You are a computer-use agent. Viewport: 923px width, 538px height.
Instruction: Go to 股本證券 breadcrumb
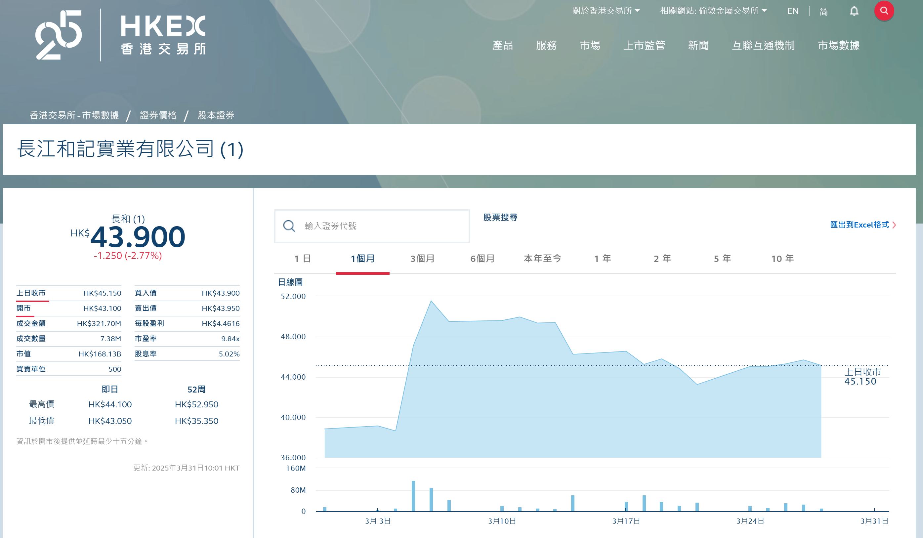216,115
